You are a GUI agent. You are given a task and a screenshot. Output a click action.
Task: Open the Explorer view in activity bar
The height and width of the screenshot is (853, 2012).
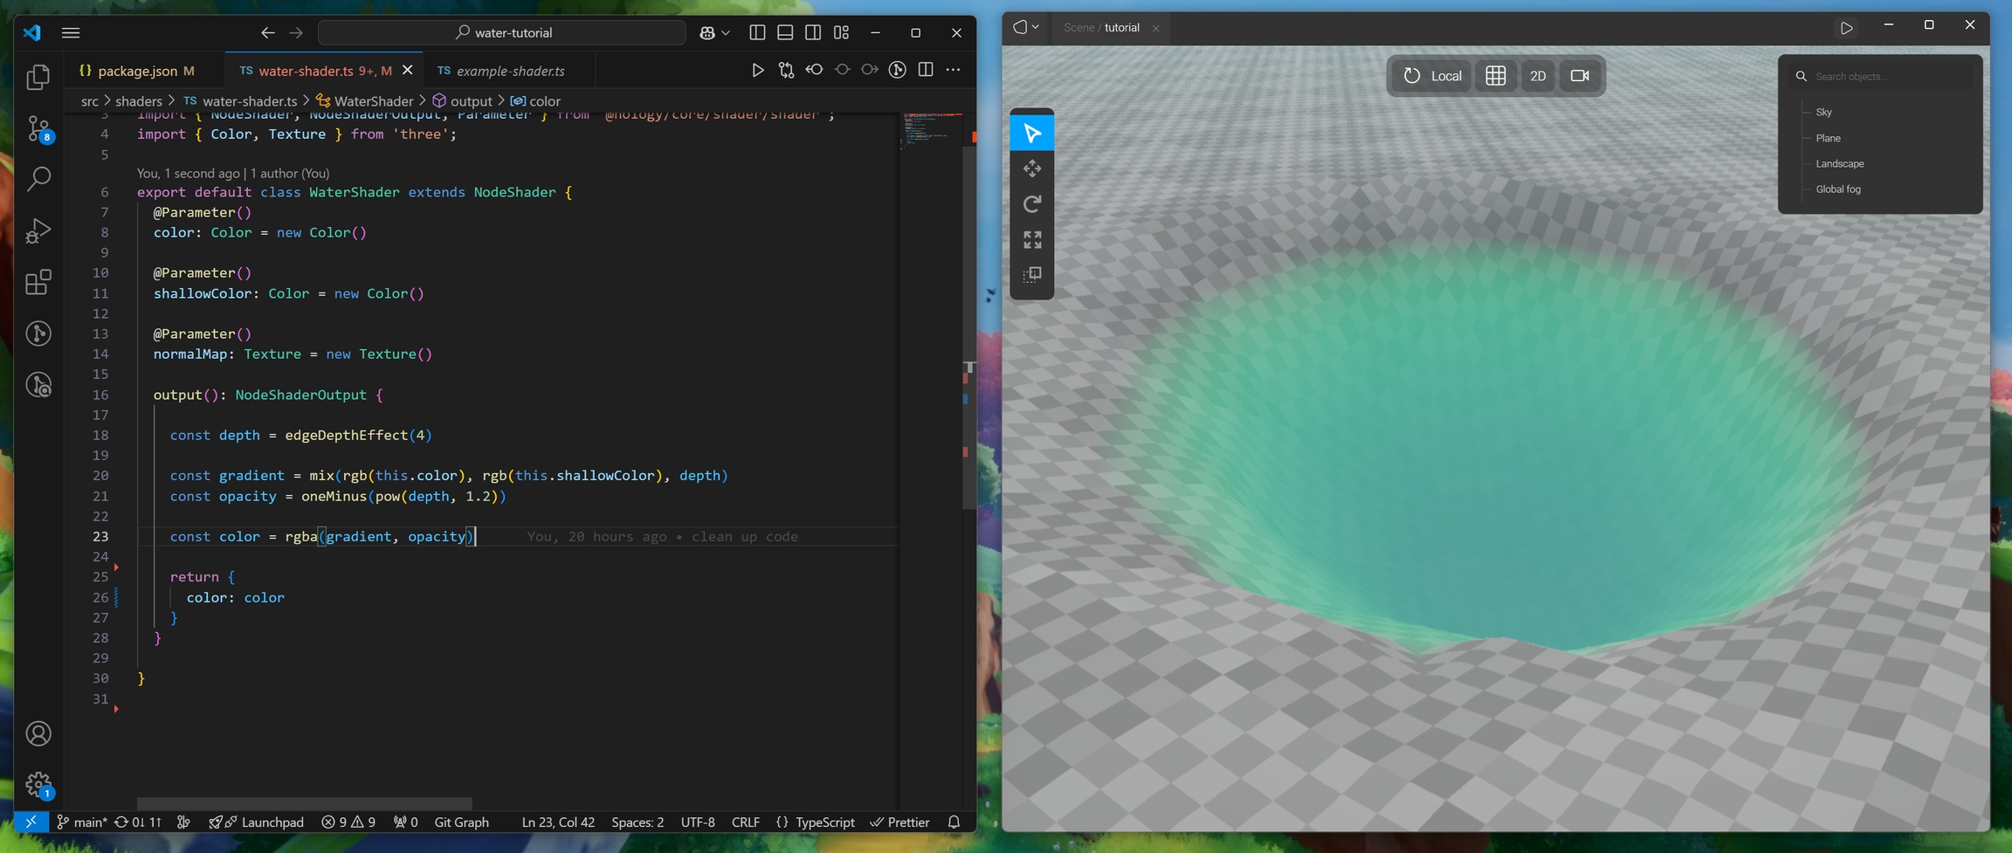(x=38, y=78)
